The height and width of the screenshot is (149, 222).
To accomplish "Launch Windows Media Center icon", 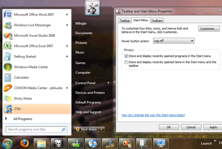I will pyautogui.click(x=8, y=67).
